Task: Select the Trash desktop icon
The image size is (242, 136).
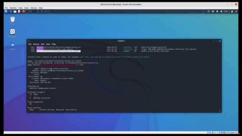Action: 12,21
